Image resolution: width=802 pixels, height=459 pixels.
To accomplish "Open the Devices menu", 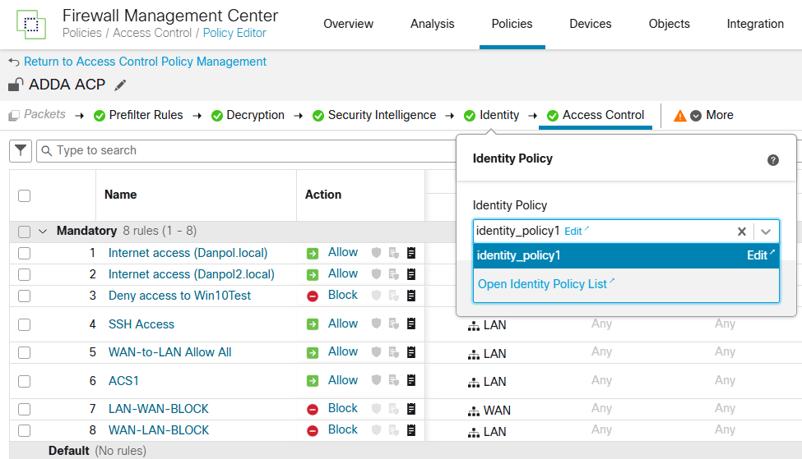I will 591,24.
